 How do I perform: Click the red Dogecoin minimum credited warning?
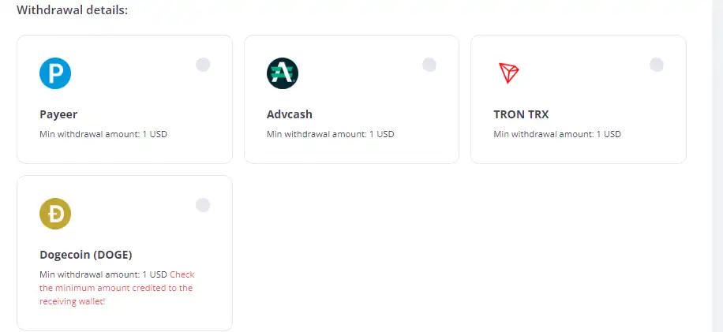pyautogui.click(x=116, y=289)
